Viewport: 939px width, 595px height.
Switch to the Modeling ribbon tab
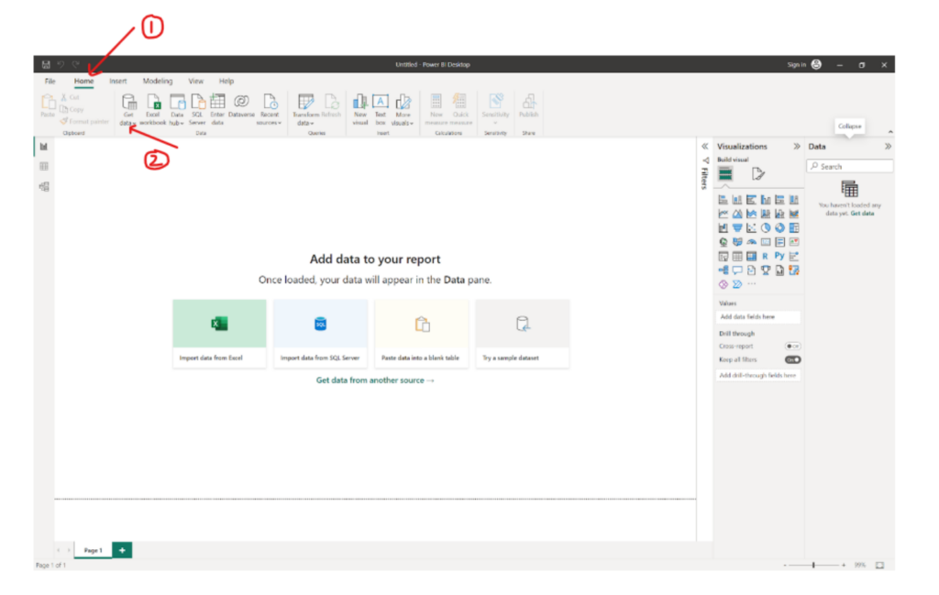157,81
